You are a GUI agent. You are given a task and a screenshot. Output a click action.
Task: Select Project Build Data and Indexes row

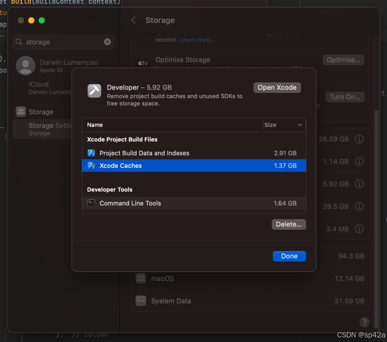[194, 153]
